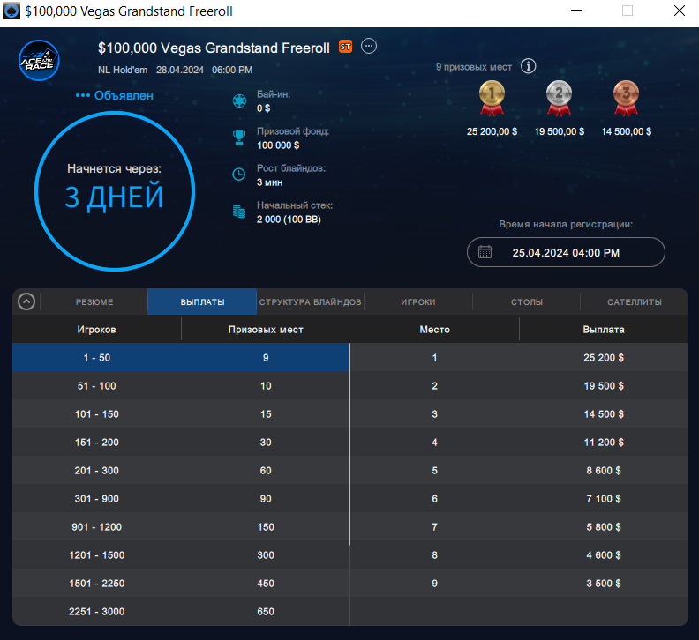Click the starting stack value 2 000 (100 BB)

click(x=289, y=220)
